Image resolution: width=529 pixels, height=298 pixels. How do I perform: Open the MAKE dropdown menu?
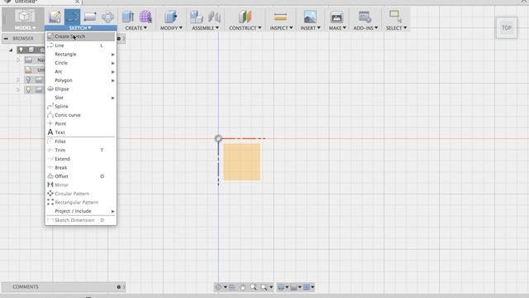coord(337,28)
